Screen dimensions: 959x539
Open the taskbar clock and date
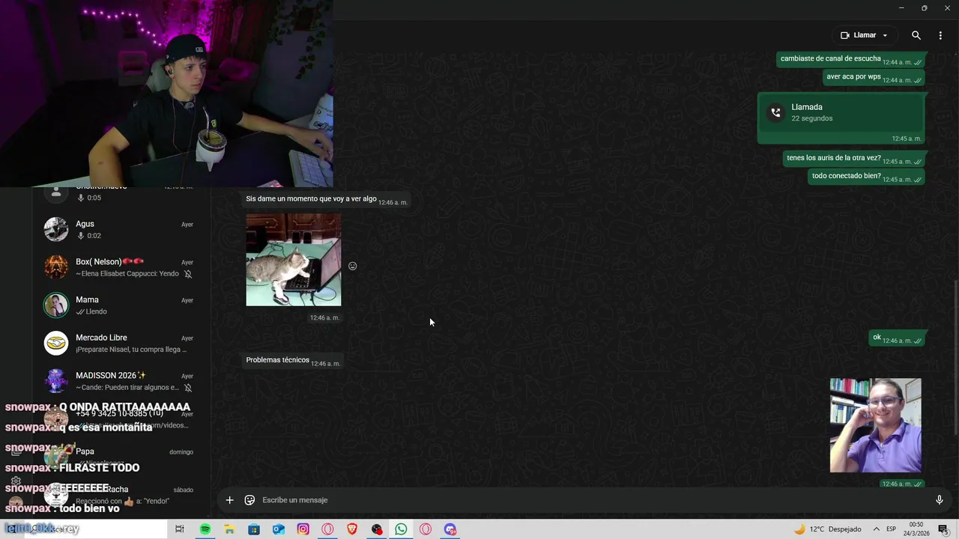coord(918,529)
